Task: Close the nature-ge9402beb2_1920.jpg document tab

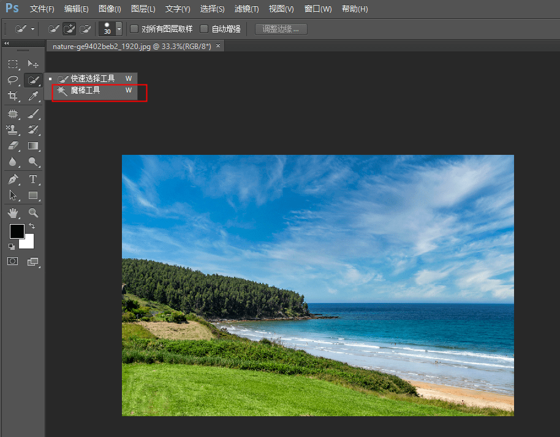Action: pos(218,46)
